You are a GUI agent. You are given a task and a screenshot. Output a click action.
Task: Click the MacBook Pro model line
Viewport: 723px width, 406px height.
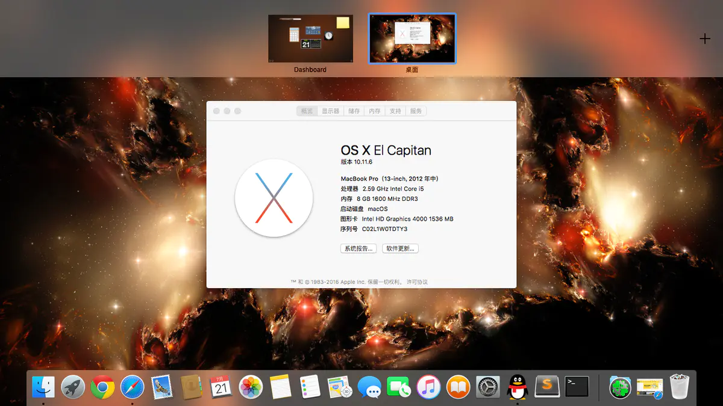tap(390, 179)
